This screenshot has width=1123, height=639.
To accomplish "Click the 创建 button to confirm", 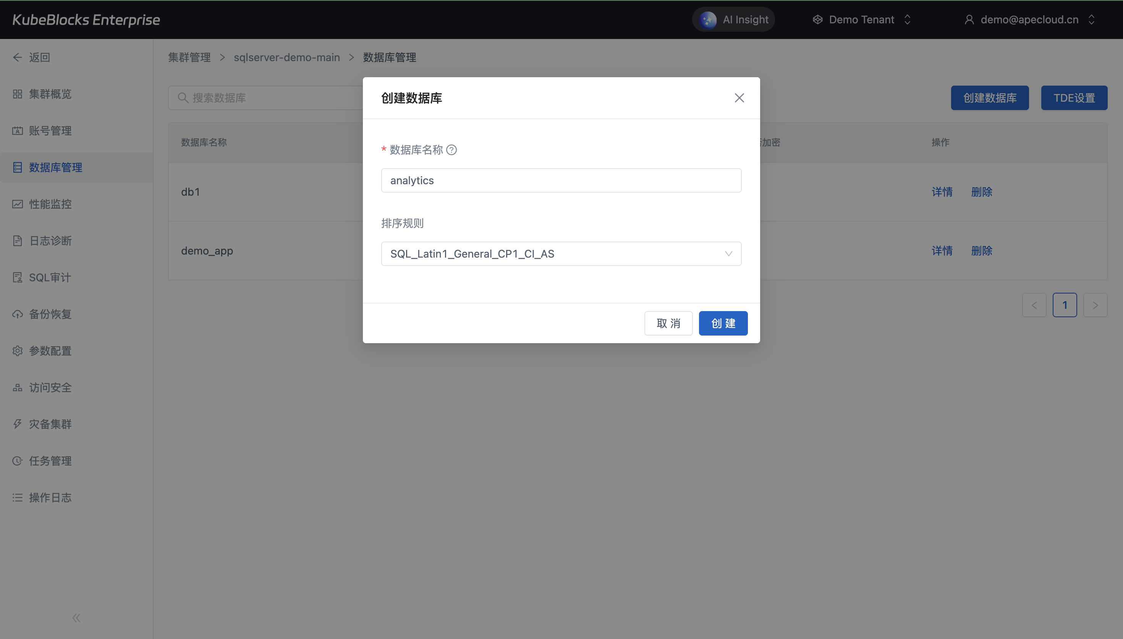I will click(x=723, y=323).
